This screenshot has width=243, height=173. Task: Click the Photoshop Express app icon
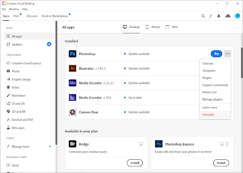pos(159,144)
